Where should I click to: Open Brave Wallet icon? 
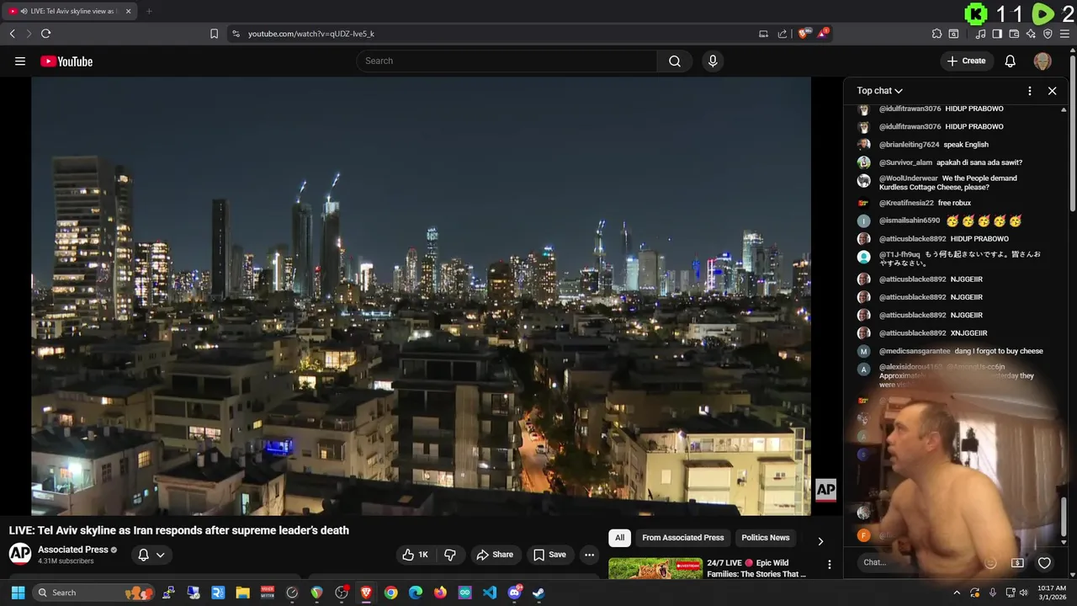tap(1014, 34)
